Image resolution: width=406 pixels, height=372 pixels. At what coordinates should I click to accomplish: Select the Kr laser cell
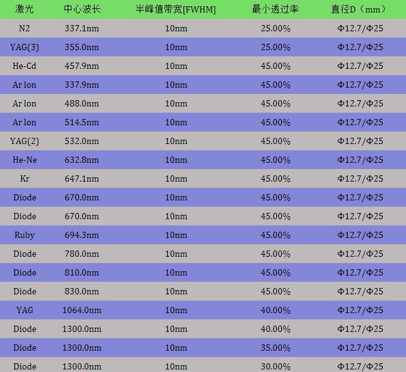(24, 178)
